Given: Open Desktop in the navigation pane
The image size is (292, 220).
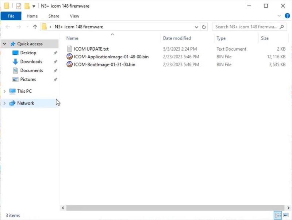Looking at the screenshot, I should [28, 53].
